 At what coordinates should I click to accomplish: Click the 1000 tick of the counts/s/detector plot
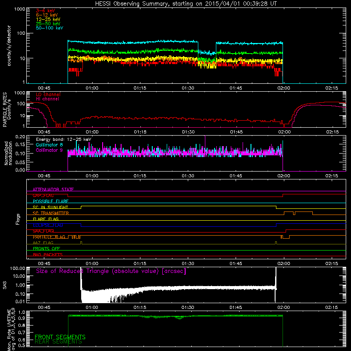[x=20, y=9]
